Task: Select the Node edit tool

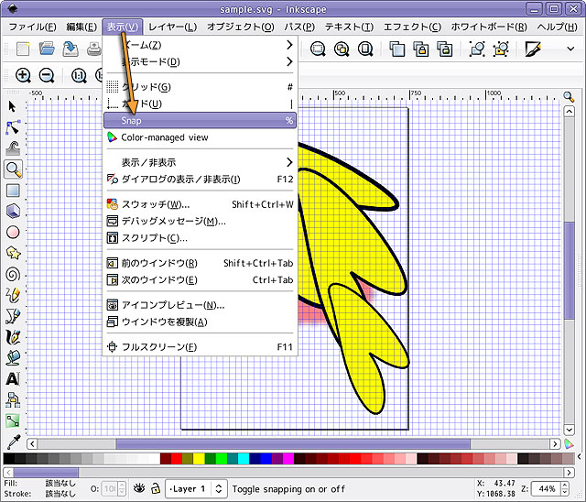Action: (x=13, y=126)
